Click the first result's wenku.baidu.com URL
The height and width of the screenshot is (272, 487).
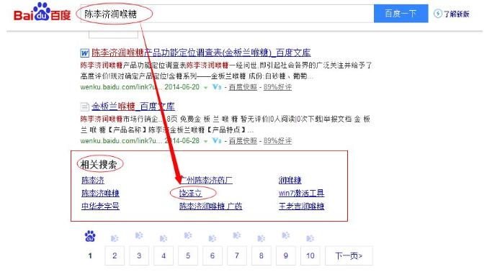tap(121, 87)
